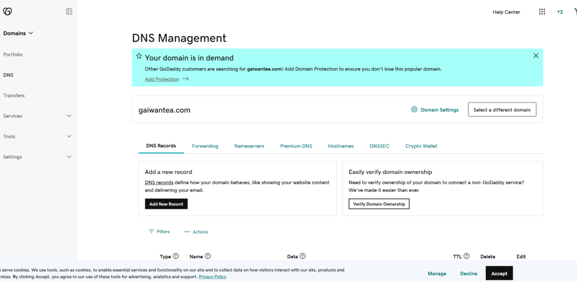Switch to the DNSSEC tab
Image resolution: width=577 pixels, height=282 pixels.
pos(379,146)
